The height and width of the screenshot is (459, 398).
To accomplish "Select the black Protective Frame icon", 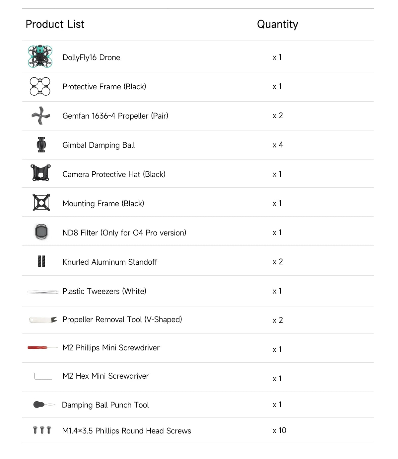I will click(40, 86).
